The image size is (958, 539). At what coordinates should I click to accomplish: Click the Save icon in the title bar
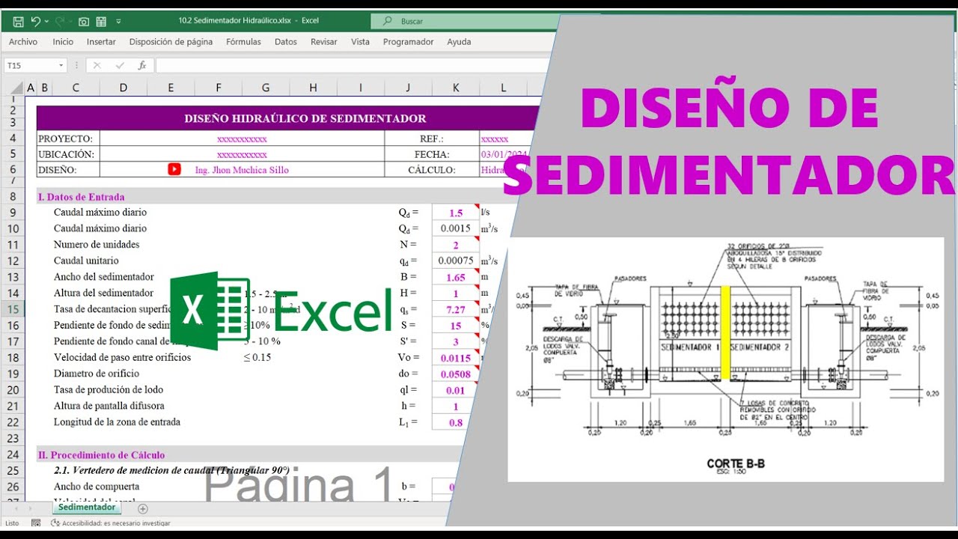(19, 22)
